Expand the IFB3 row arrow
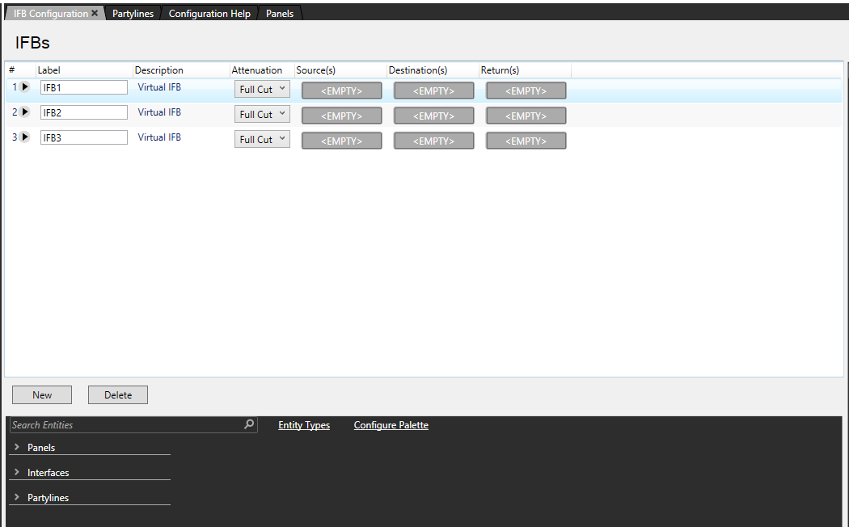This screenshot has width=849, height=527. [25, 137]
